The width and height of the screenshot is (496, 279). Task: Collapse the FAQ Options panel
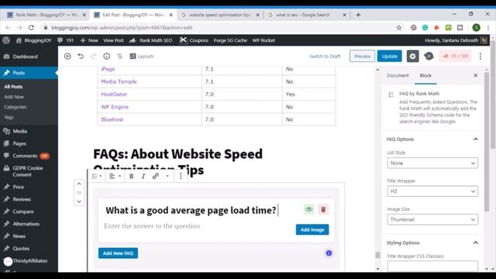tap(475, 139)
